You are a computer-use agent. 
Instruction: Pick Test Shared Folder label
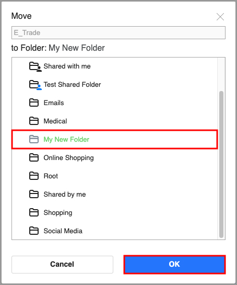point(72,85)
